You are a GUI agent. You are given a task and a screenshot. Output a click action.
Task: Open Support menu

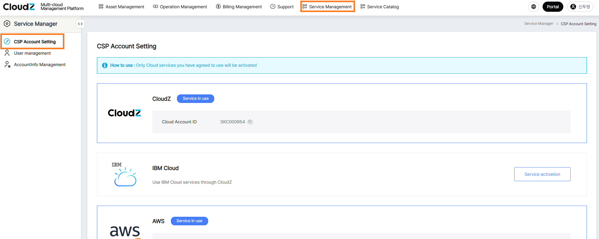pyautogui.click(x=282, y=7)
